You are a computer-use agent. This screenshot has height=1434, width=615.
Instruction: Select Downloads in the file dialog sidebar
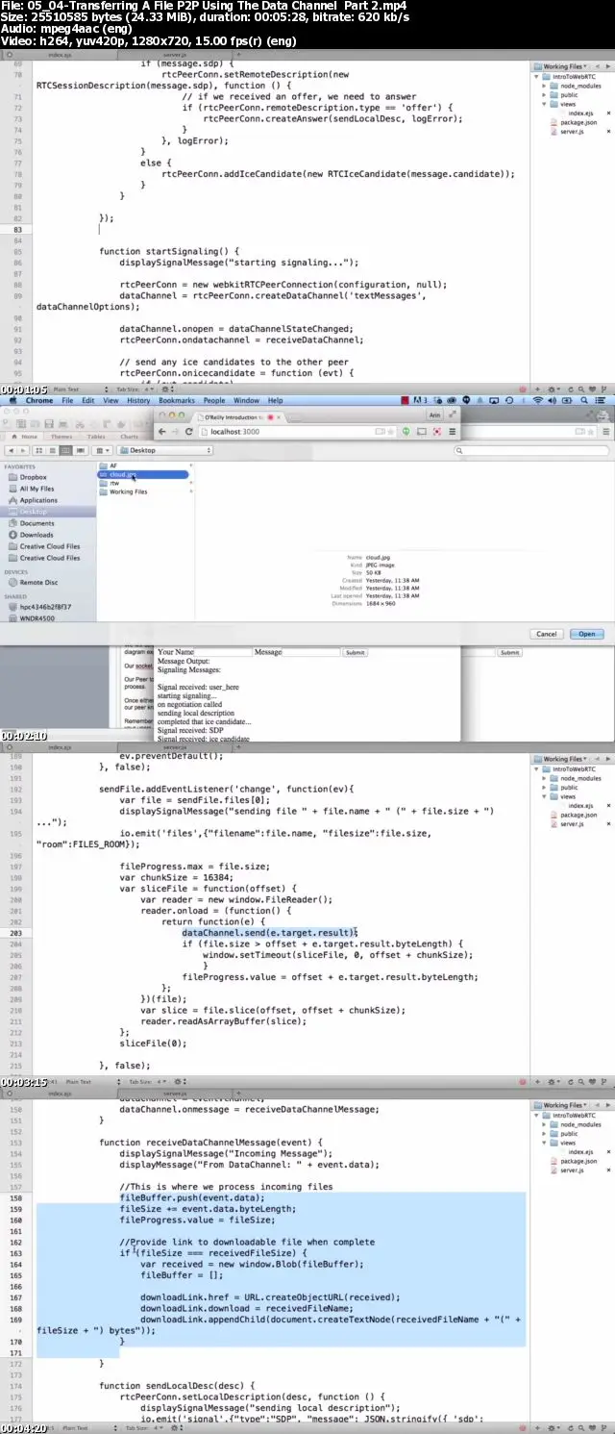pos(37,535)
